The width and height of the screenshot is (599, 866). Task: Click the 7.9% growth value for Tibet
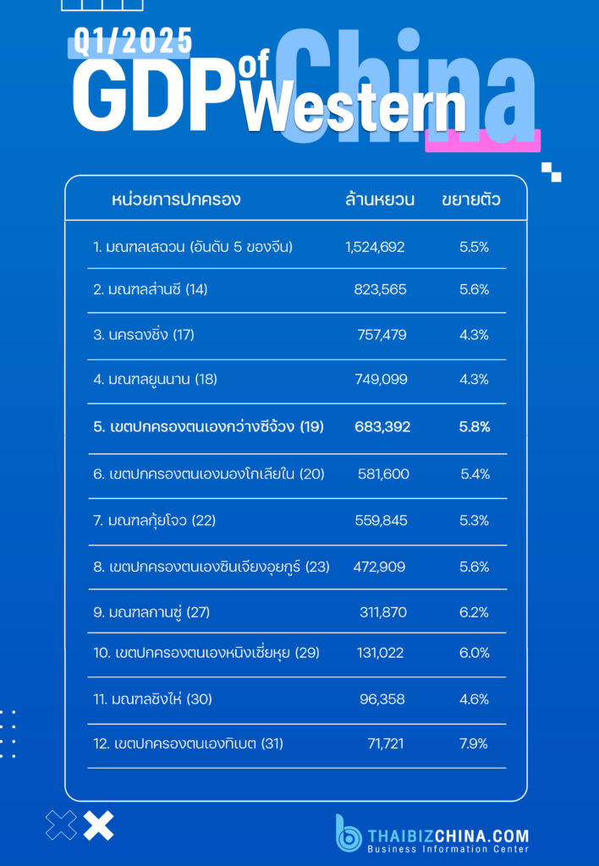474,744
